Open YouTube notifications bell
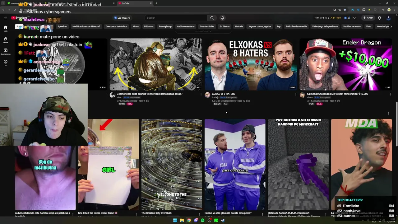This screenshot has height=224, width=398. click(x=379, y=18)
